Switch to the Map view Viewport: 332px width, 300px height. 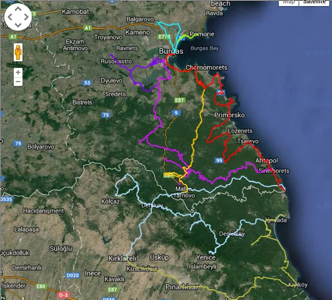tap(289, 2)
